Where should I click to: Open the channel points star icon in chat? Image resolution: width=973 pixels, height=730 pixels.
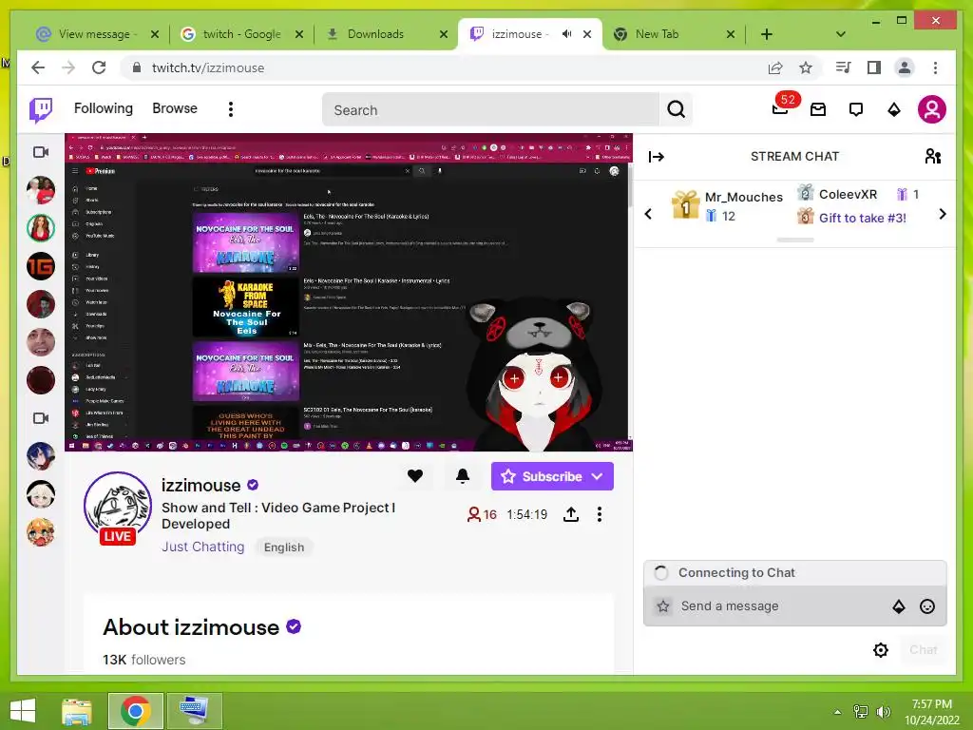pyautogui.click(x=663, y=606)
